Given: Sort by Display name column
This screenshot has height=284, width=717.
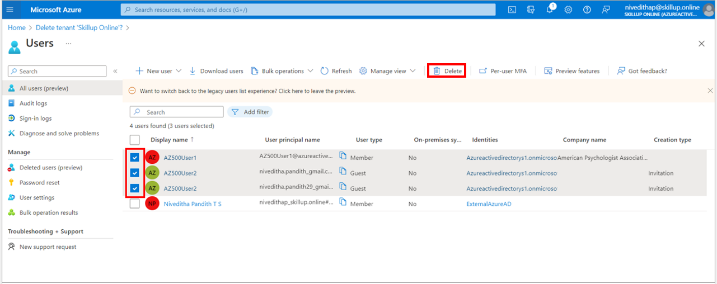Looking at the screenshot, I should [x=172, y=140].
